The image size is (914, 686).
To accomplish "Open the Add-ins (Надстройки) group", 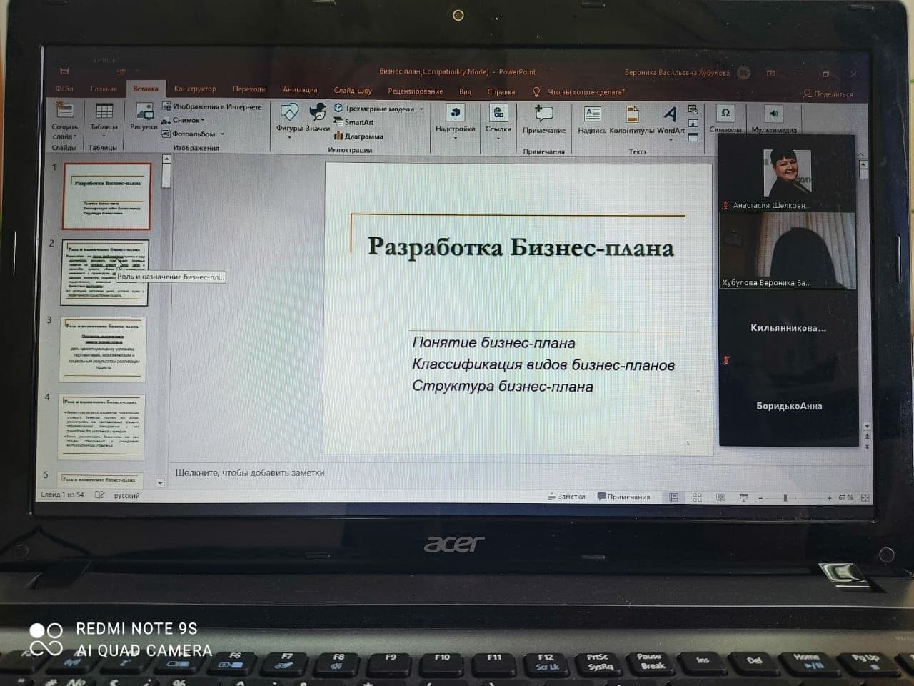I will [456, 119].
